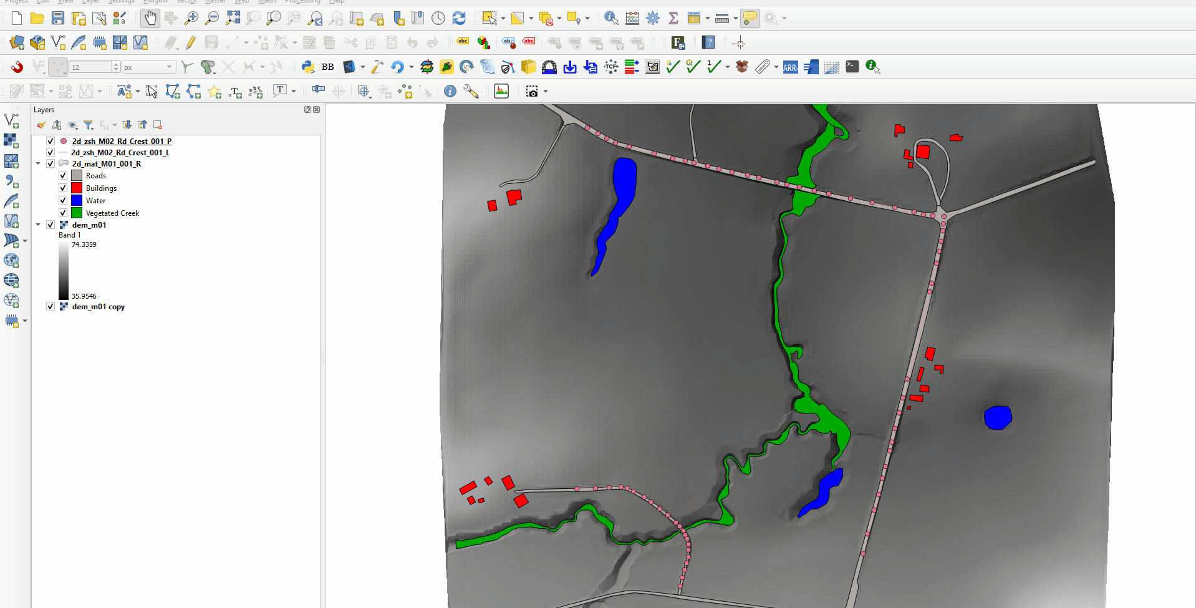Image resolution: width=1196 pixels, height=608 pixels.
Task: Open the Measure tool dropdown arrow
Action: pos(736,18)
